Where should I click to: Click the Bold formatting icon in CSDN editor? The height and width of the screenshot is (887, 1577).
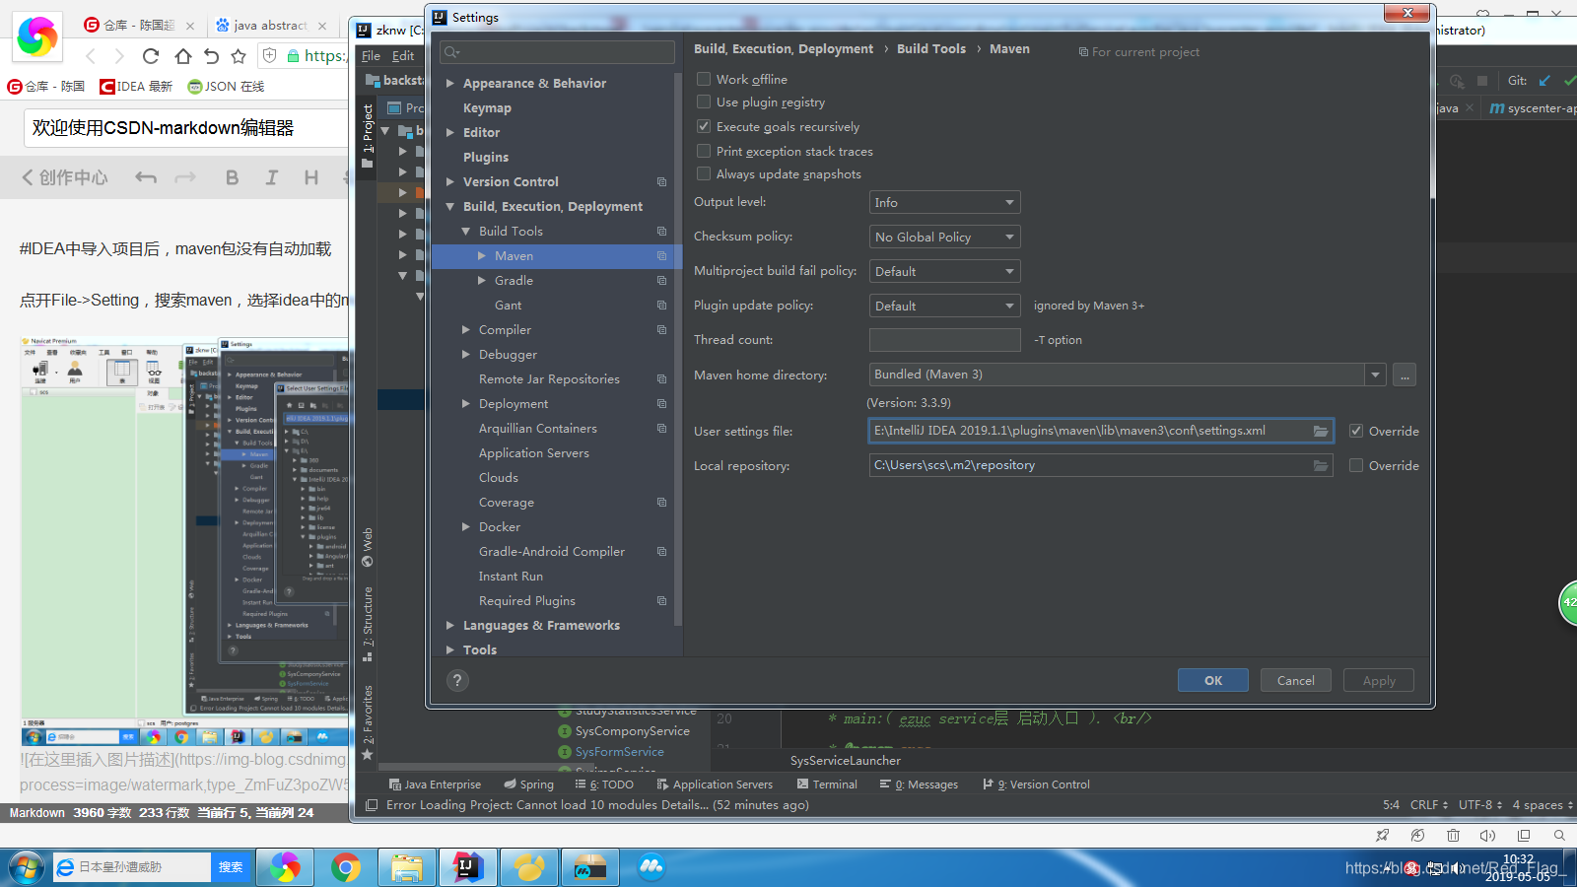point(232,177)
